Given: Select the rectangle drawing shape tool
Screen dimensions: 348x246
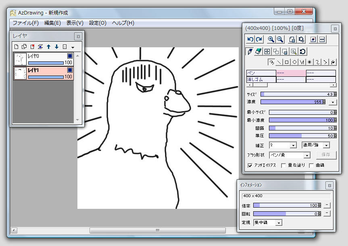Looking at the screenshot, I should (286, 62).
